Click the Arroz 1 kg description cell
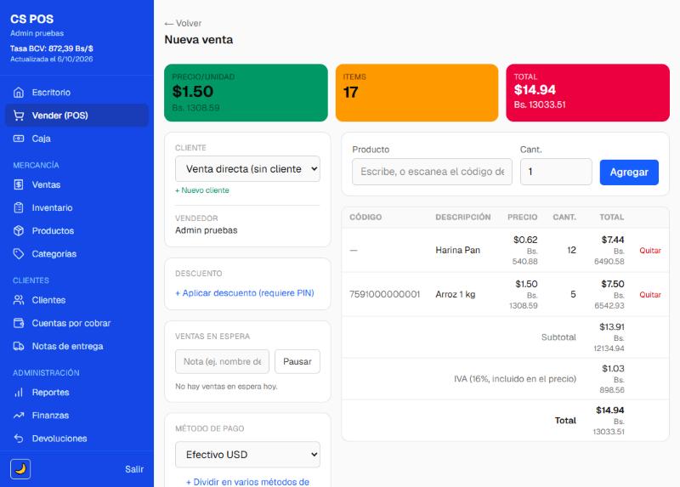The image size is (680, 487). 456,294
